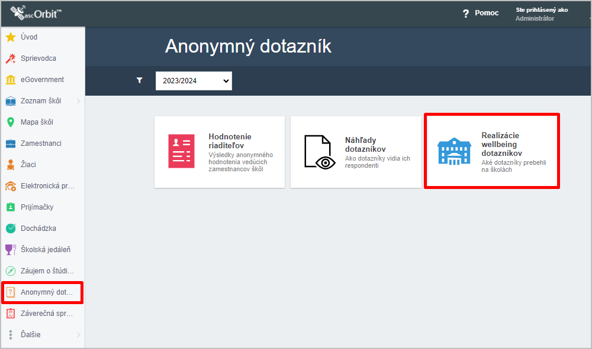The width and height of the screenshot is (592, 349).
Task: Open the Hodnotenie riaditeľov tile
Action: pos(220,152)
